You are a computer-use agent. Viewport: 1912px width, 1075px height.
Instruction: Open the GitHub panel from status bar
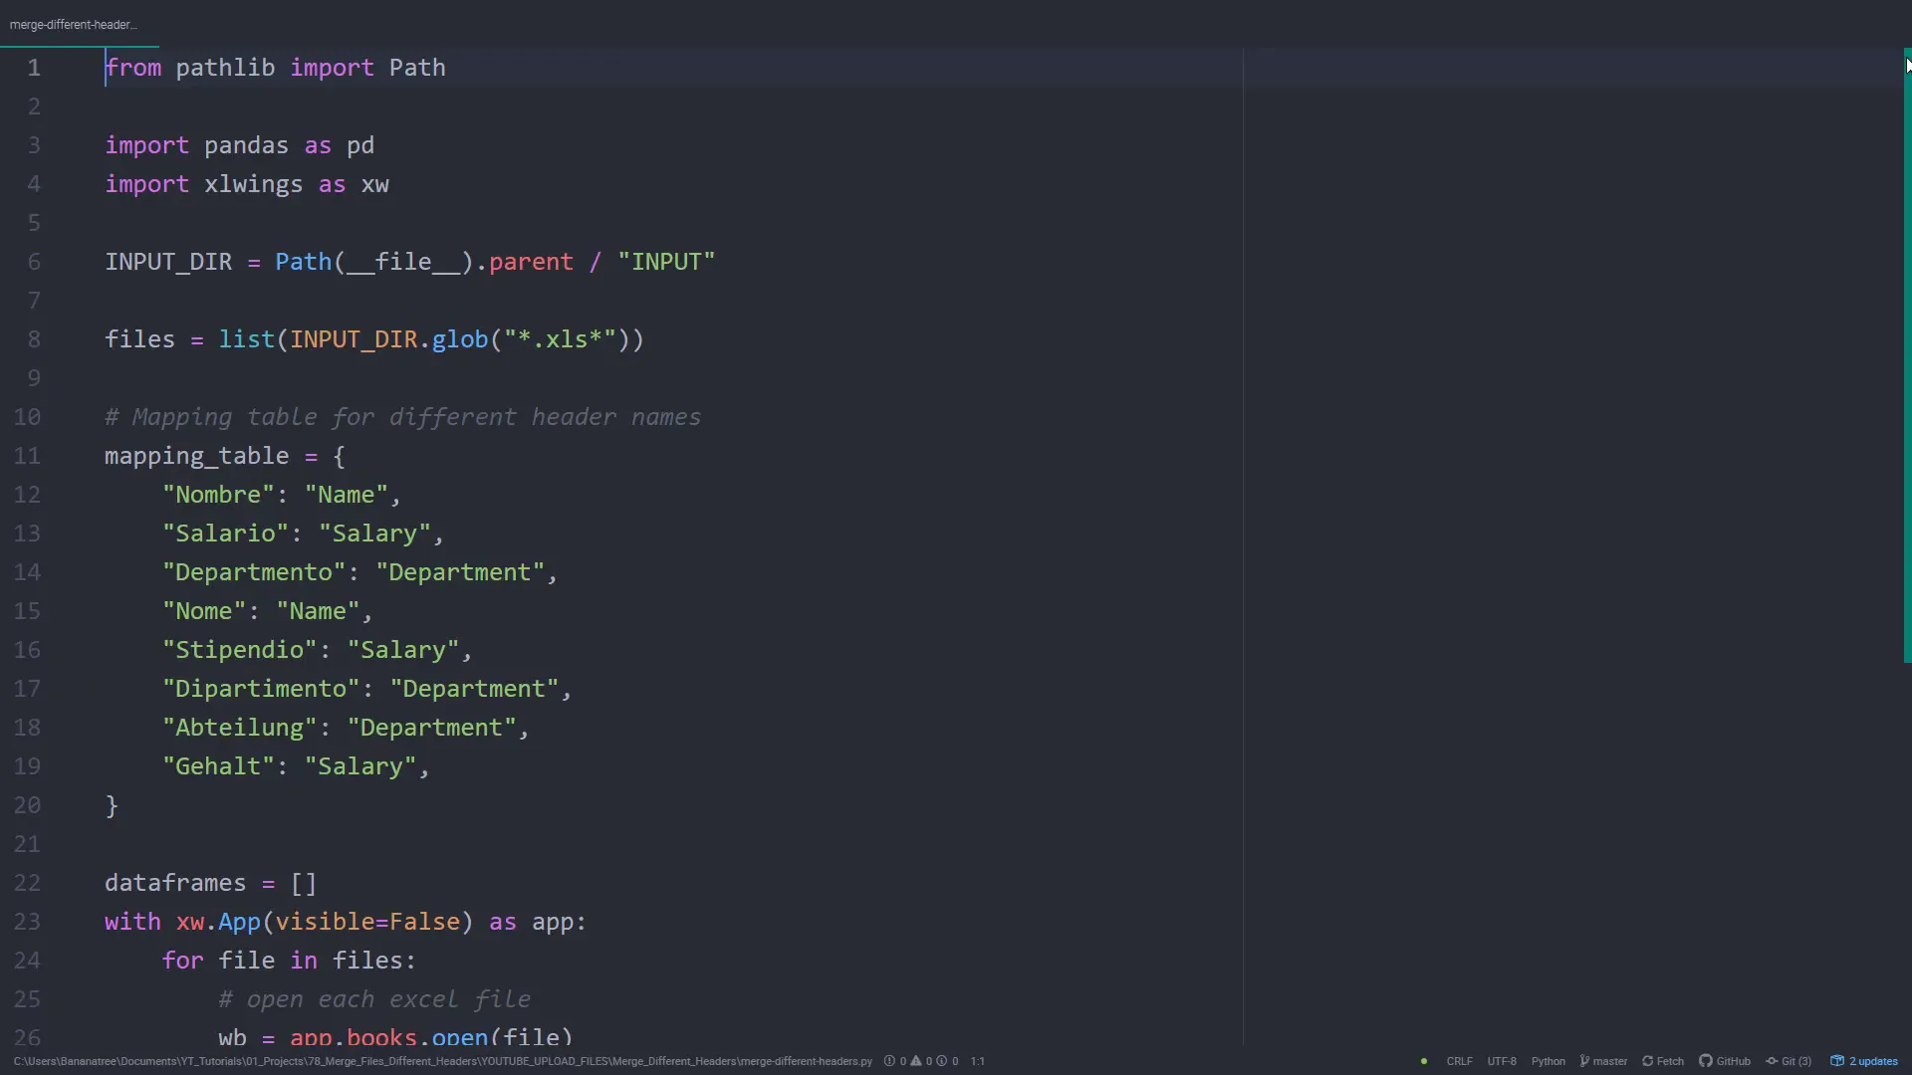point(1725,1061)
